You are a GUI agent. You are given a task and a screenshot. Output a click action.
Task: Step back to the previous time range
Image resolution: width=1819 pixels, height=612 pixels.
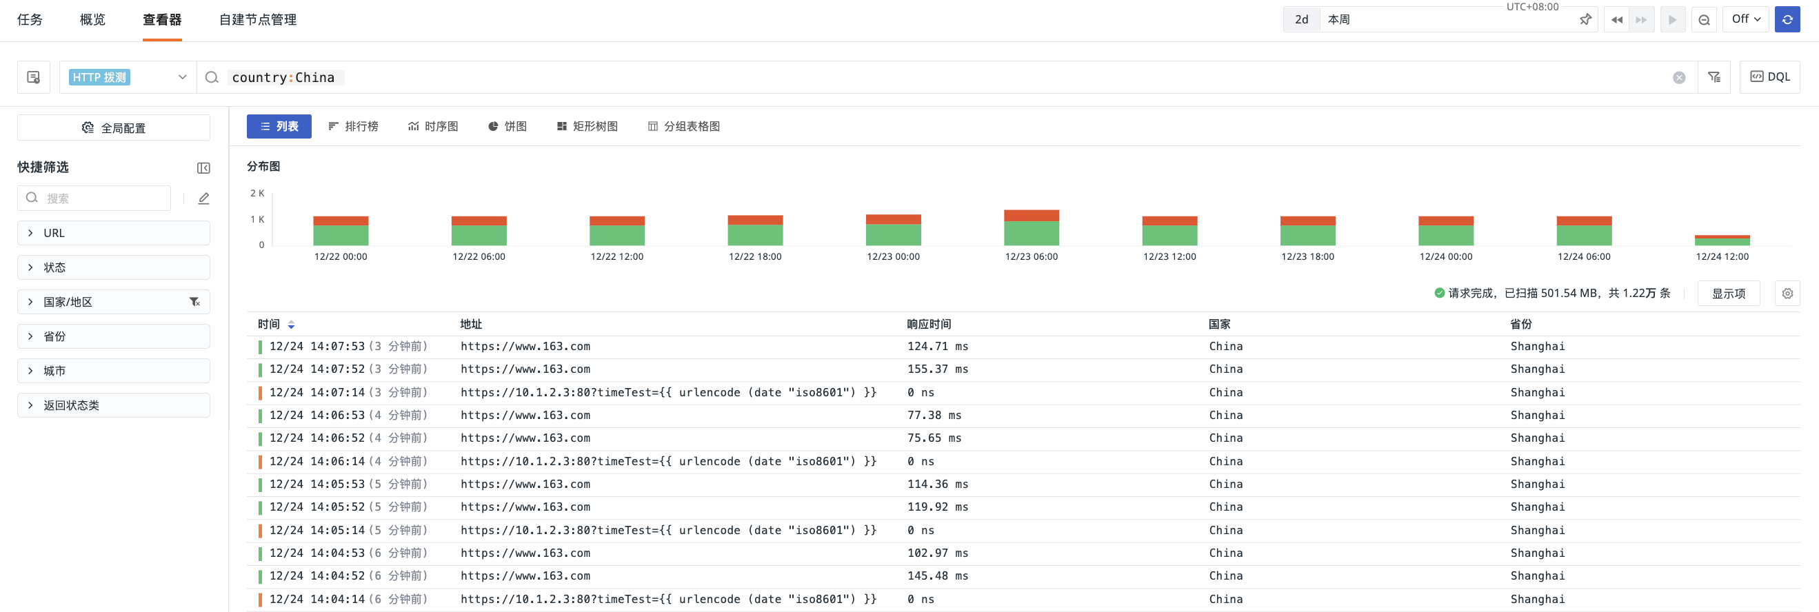[1616, 20]
